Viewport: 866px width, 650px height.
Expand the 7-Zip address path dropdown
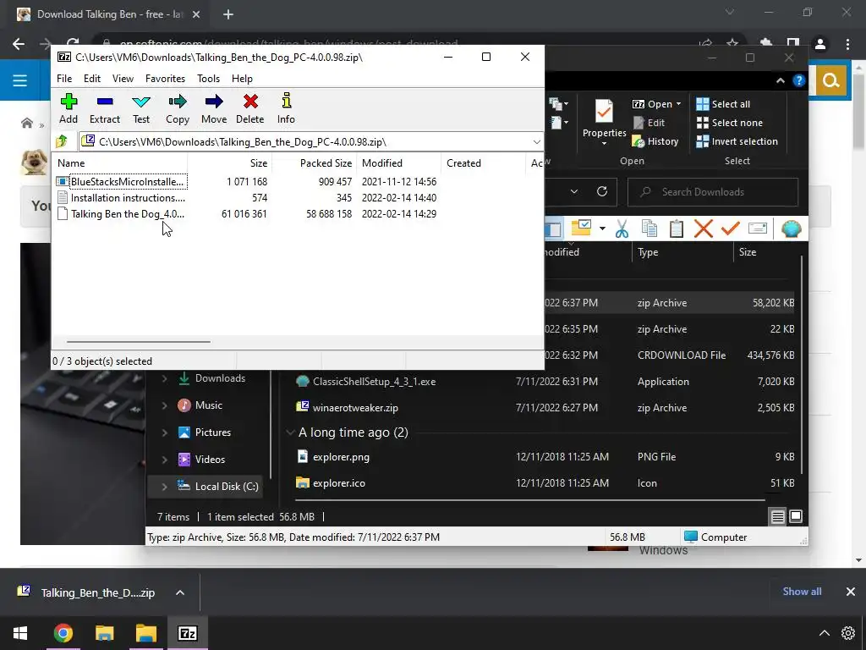pos(536,142)
